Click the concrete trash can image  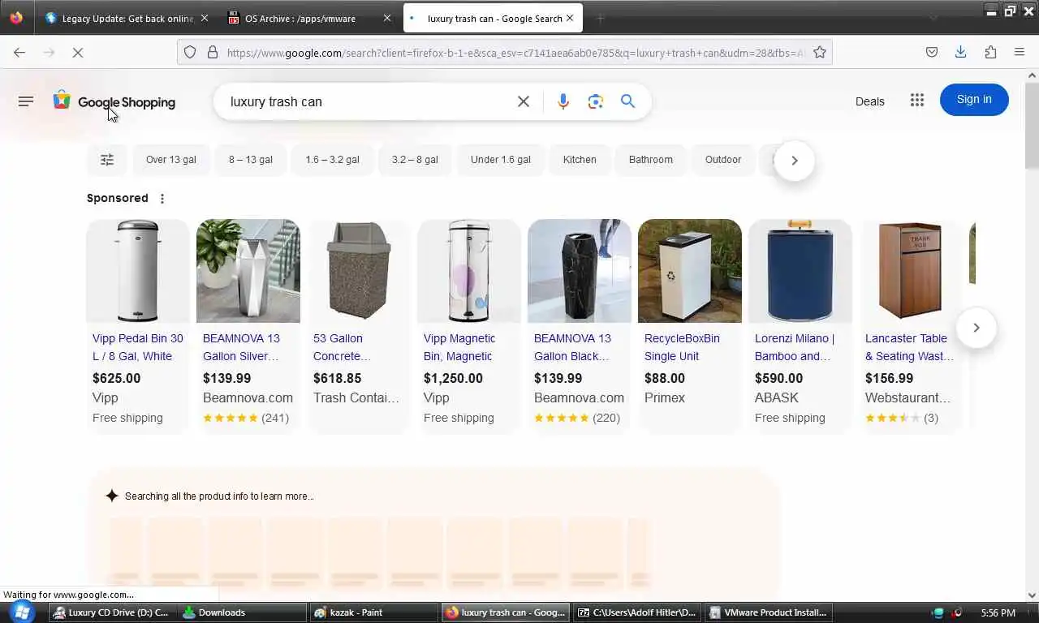(359, 271)
